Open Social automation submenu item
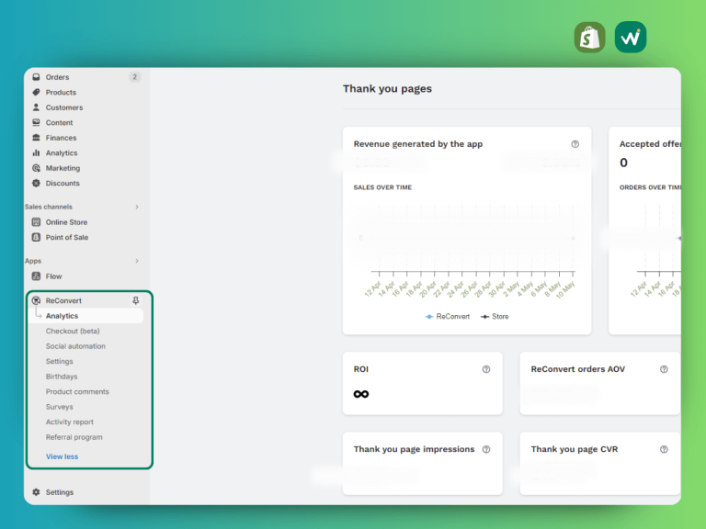Image resolution: width=706 pixels, height=529 pixels. tap(75, 346)
